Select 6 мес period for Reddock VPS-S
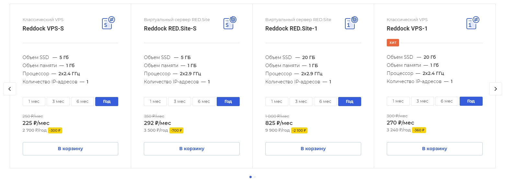Viewport: 505px width, 182px height. [83, 102]
